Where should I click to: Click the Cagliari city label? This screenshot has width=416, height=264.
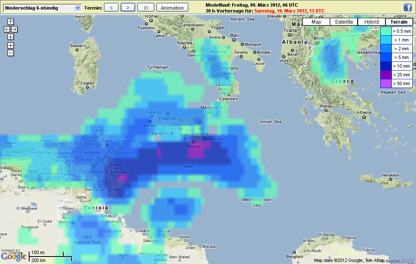click(87, 83)
